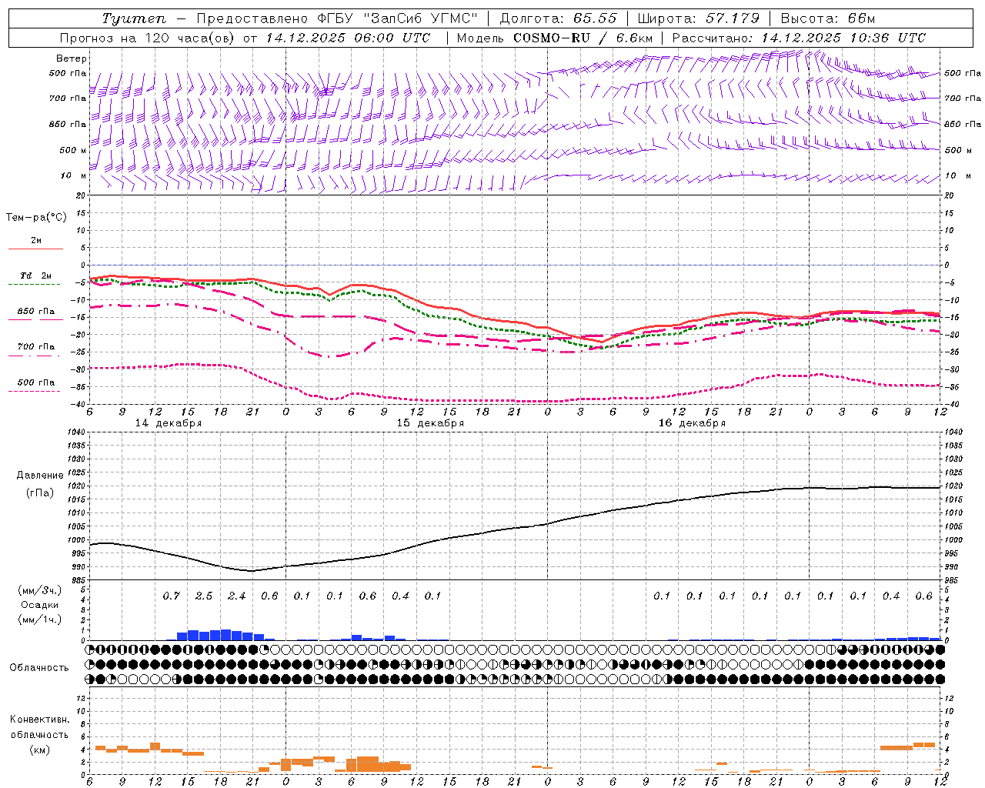The width and height of the screenshot is (985, 788).
Task: Click the Облачность cloud cover label
Action: 39,667
